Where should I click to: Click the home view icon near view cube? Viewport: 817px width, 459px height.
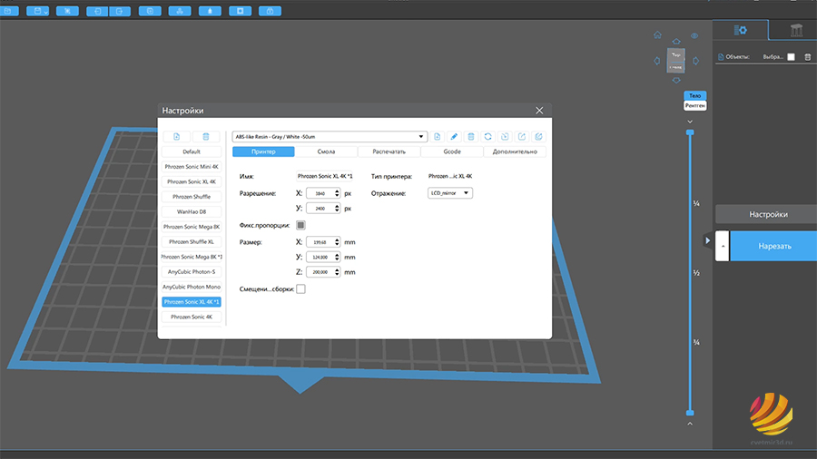pos(657,34)
